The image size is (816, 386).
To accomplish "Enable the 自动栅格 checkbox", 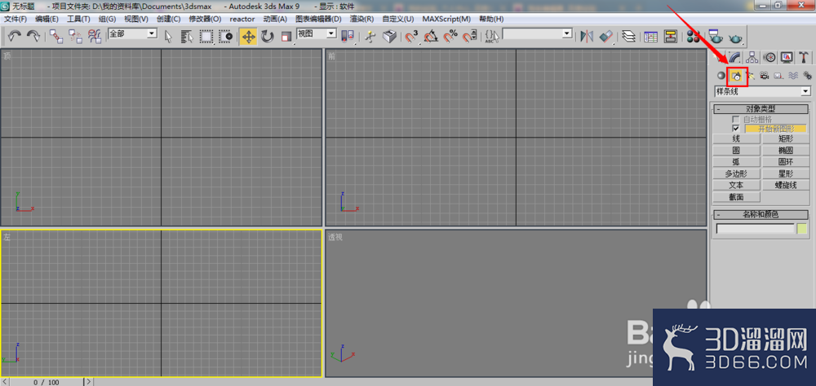I will coord(735,120).
